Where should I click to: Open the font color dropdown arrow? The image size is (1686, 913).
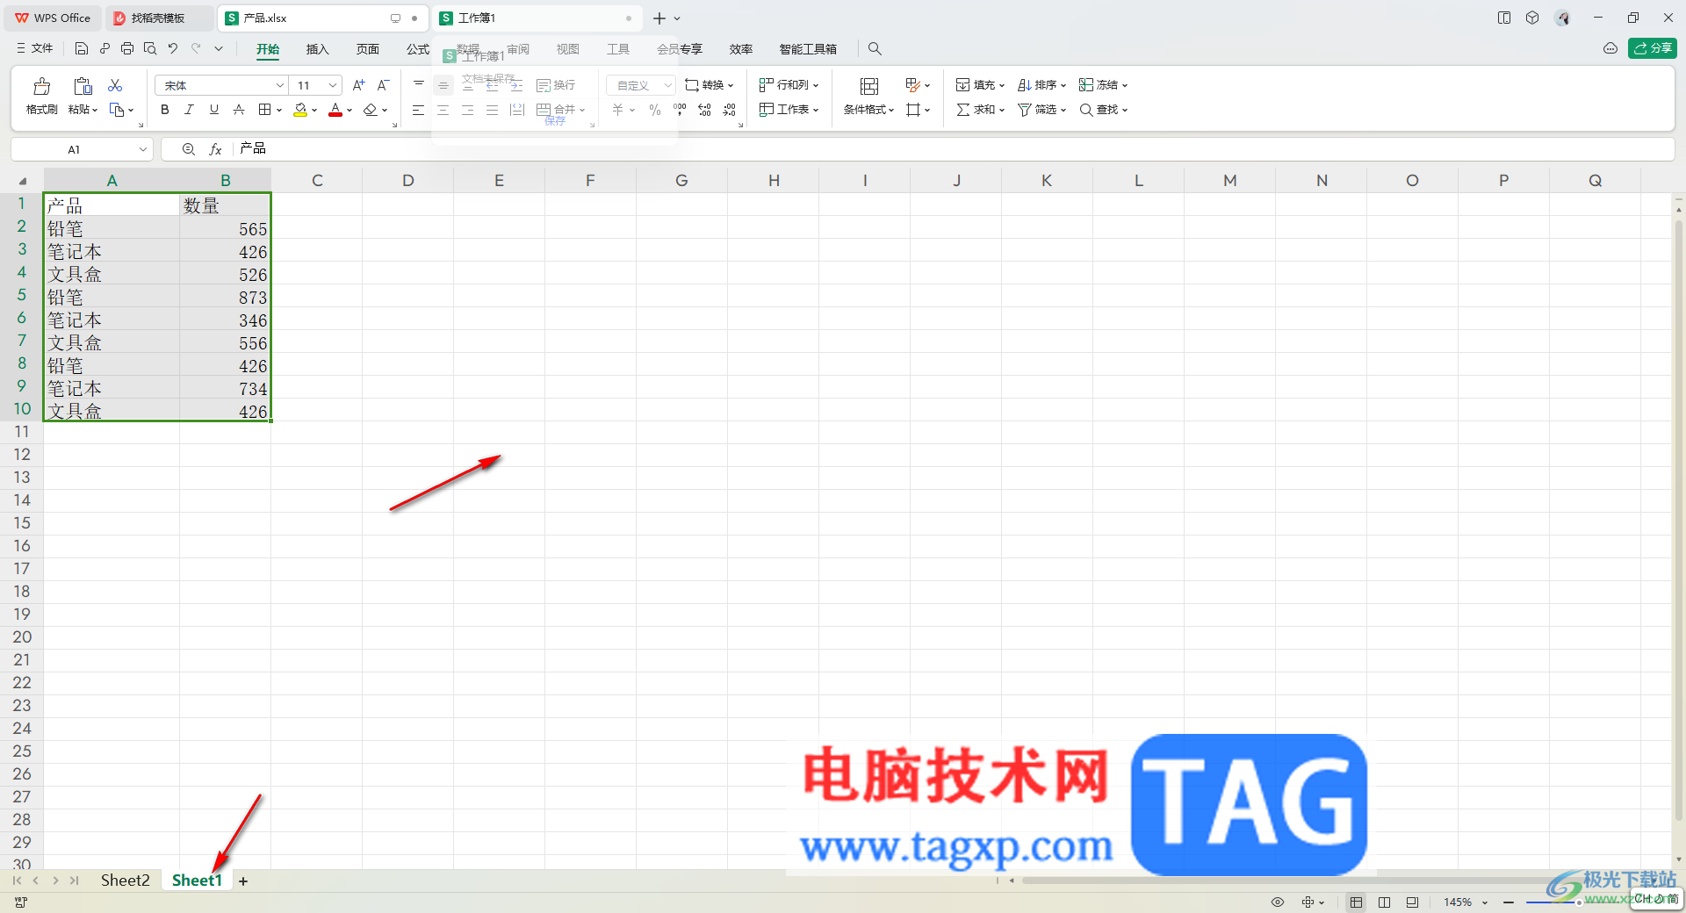pos(349,111)
